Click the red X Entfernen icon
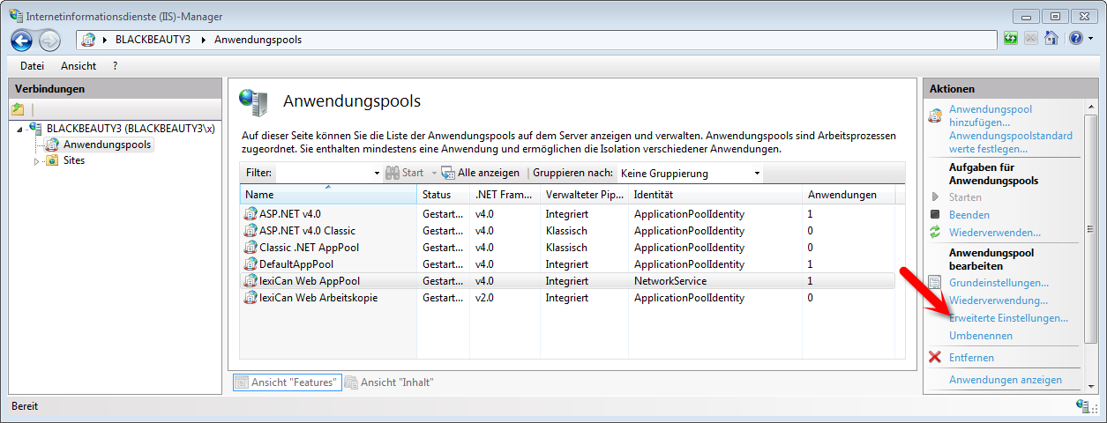 coord(935,357)
